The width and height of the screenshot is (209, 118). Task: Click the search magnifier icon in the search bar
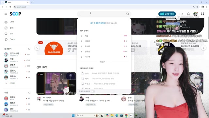(128, 14)
